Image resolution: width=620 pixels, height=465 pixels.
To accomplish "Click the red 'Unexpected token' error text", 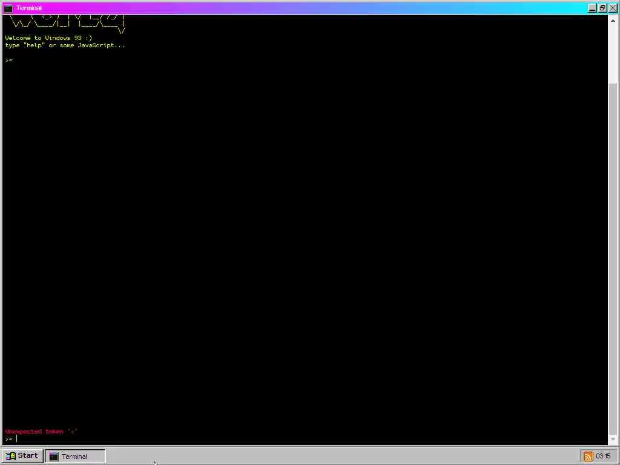I will (x=41, y=431).
